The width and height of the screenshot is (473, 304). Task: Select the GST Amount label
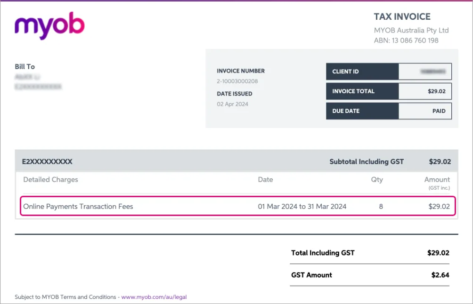coord(311,275)
